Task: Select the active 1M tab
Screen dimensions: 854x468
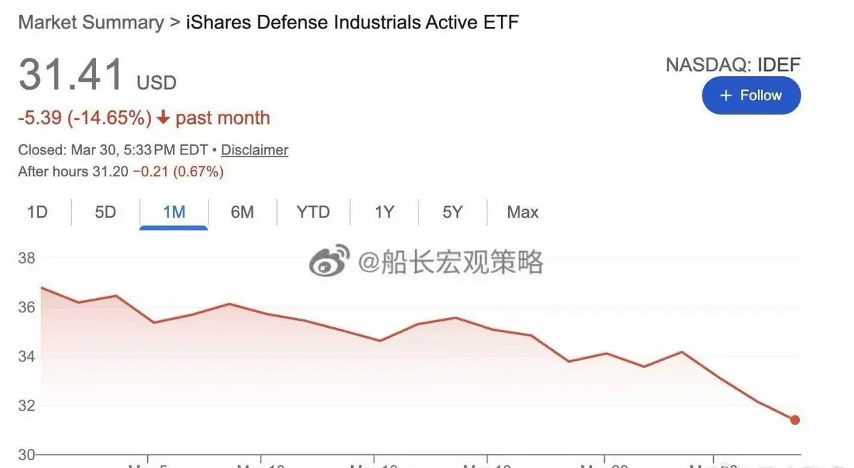Action: click(x=174, y=212)
